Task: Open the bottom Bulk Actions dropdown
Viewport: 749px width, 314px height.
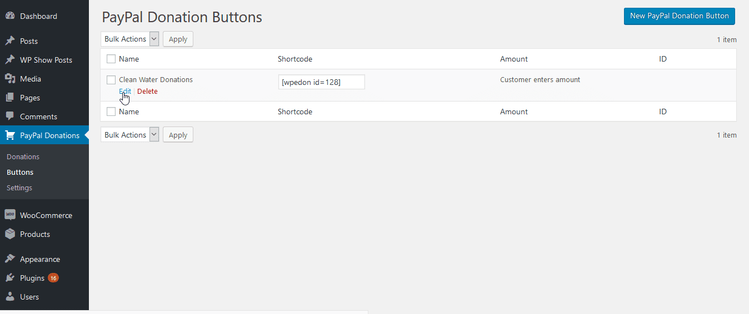Action: click(130, 135)
